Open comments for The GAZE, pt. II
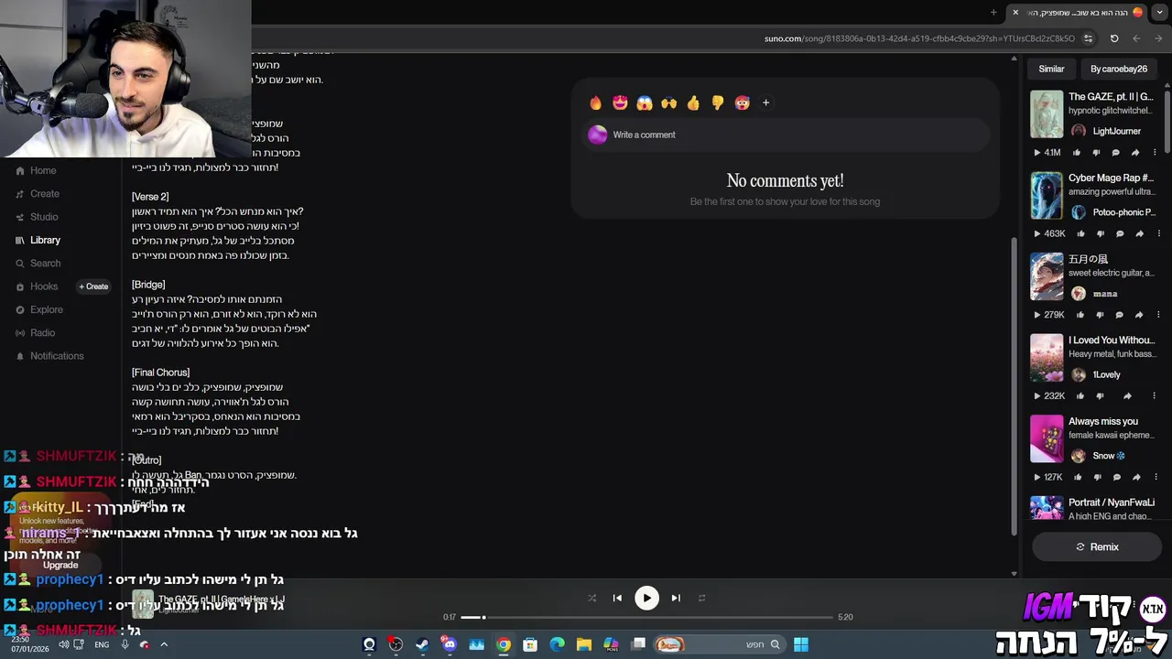Viewport: 1172px width, 659px height. point(1115,153)
